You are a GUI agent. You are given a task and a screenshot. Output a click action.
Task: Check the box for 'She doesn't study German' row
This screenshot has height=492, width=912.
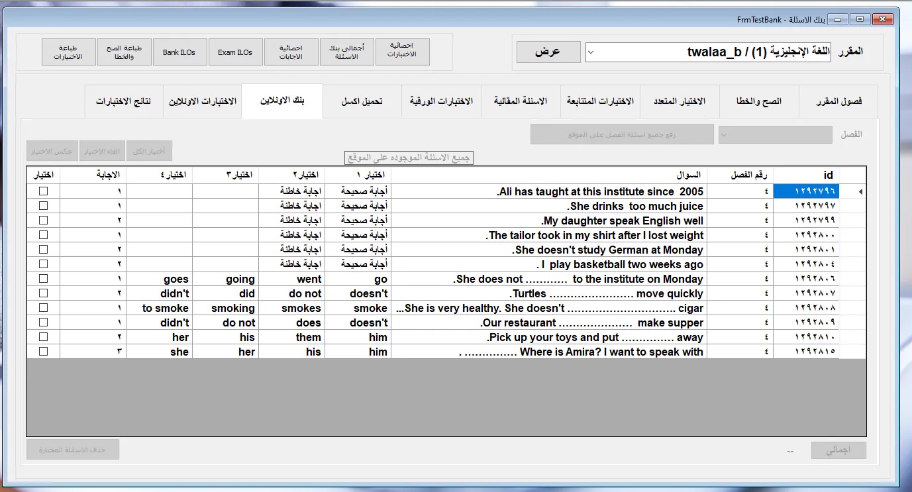[x=44, y=250]
